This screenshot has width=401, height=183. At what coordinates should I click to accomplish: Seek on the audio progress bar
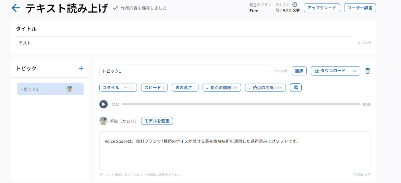241,104
